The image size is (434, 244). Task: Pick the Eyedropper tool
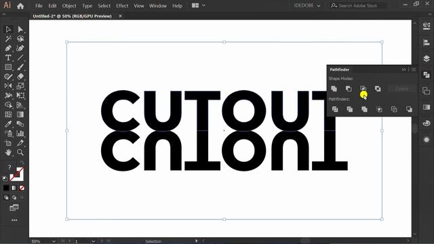pyautogui.click(x=8, y=123)
